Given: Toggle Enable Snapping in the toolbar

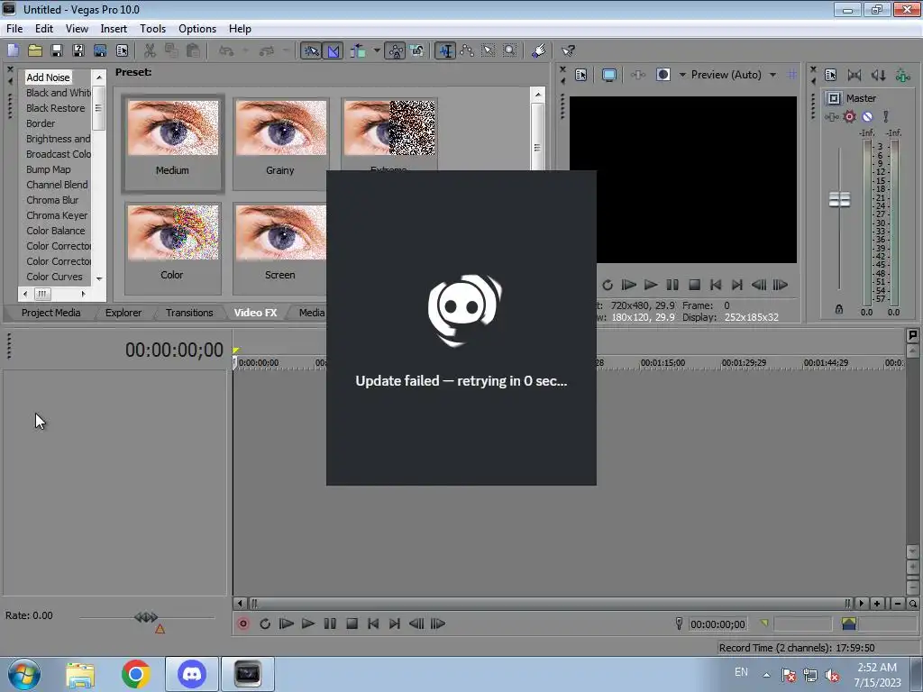Looking at the screenshot, I should pyautogui.click(x=311, y=50).
